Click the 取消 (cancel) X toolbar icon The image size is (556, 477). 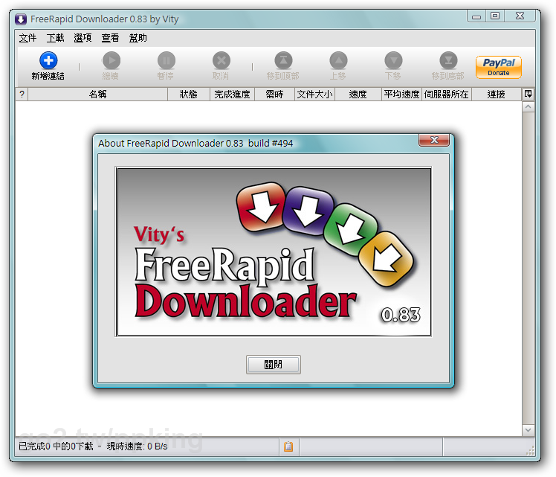coord(222,60)
